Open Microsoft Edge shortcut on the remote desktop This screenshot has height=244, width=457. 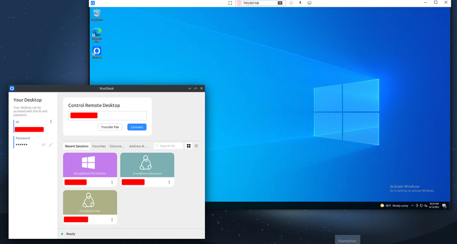pyautogui.click(x=97, y=35)
